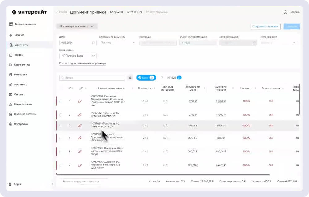Open the Операция по документу dropdown
The image size is (309, 197).
click(117, 42)
